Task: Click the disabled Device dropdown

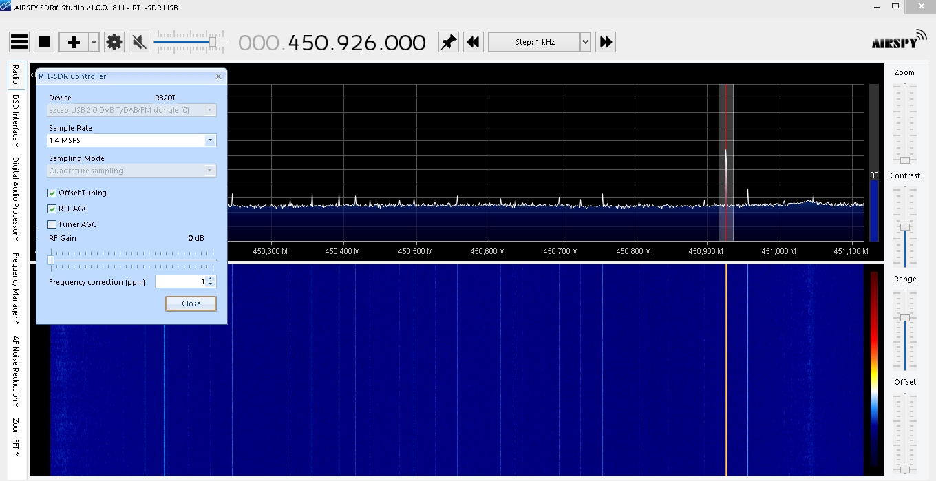Action: 131,110
